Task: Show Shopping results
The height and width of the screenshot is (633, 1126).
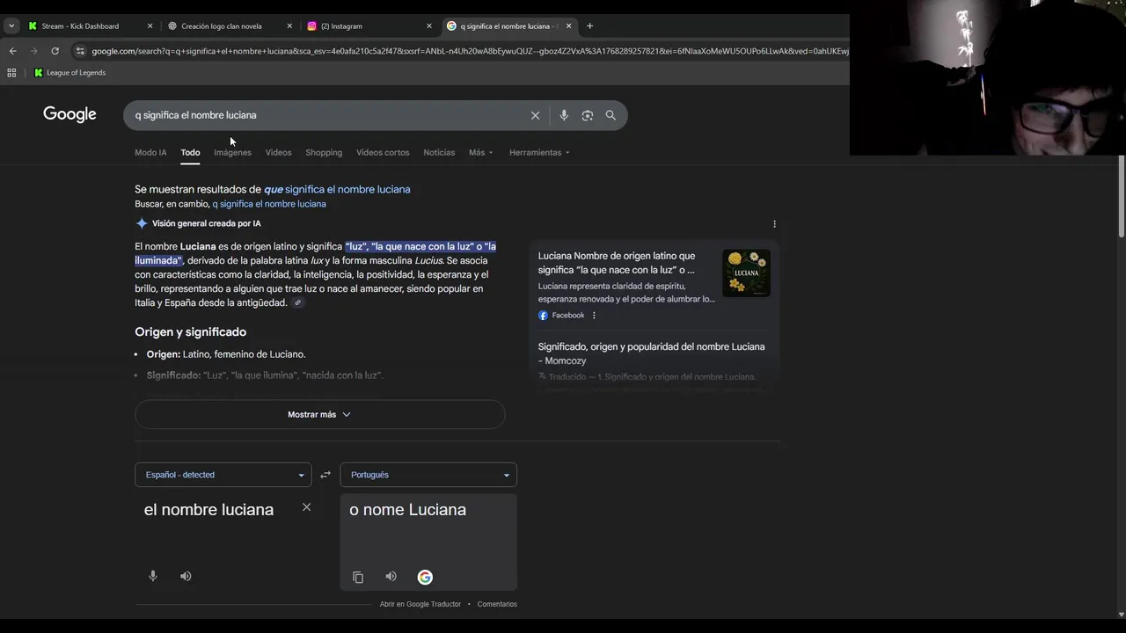Action: pyautogui.click(x=324, y=153)
